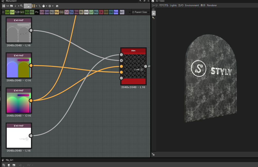Add an Emboss node via Emb
The height and width of the screenshot is (167, 258).
coord(47,12)
